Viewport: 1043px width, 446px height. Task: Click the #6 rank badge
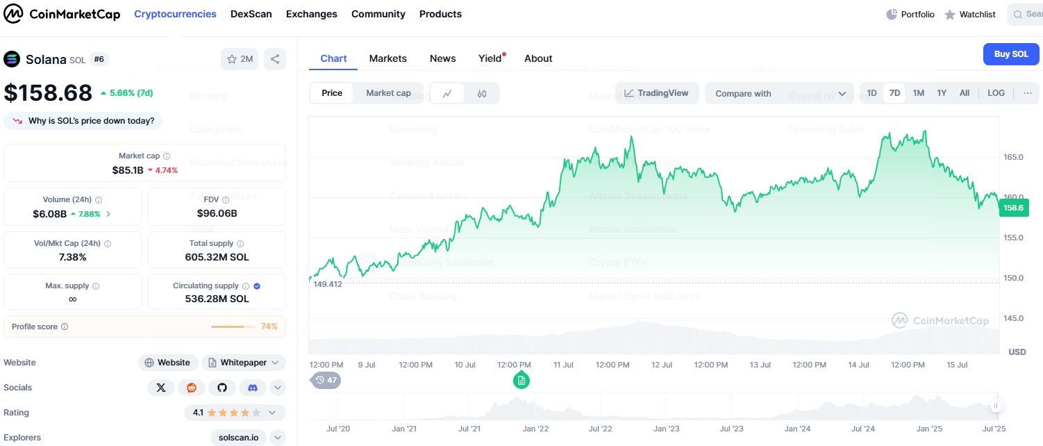(99, 59)
